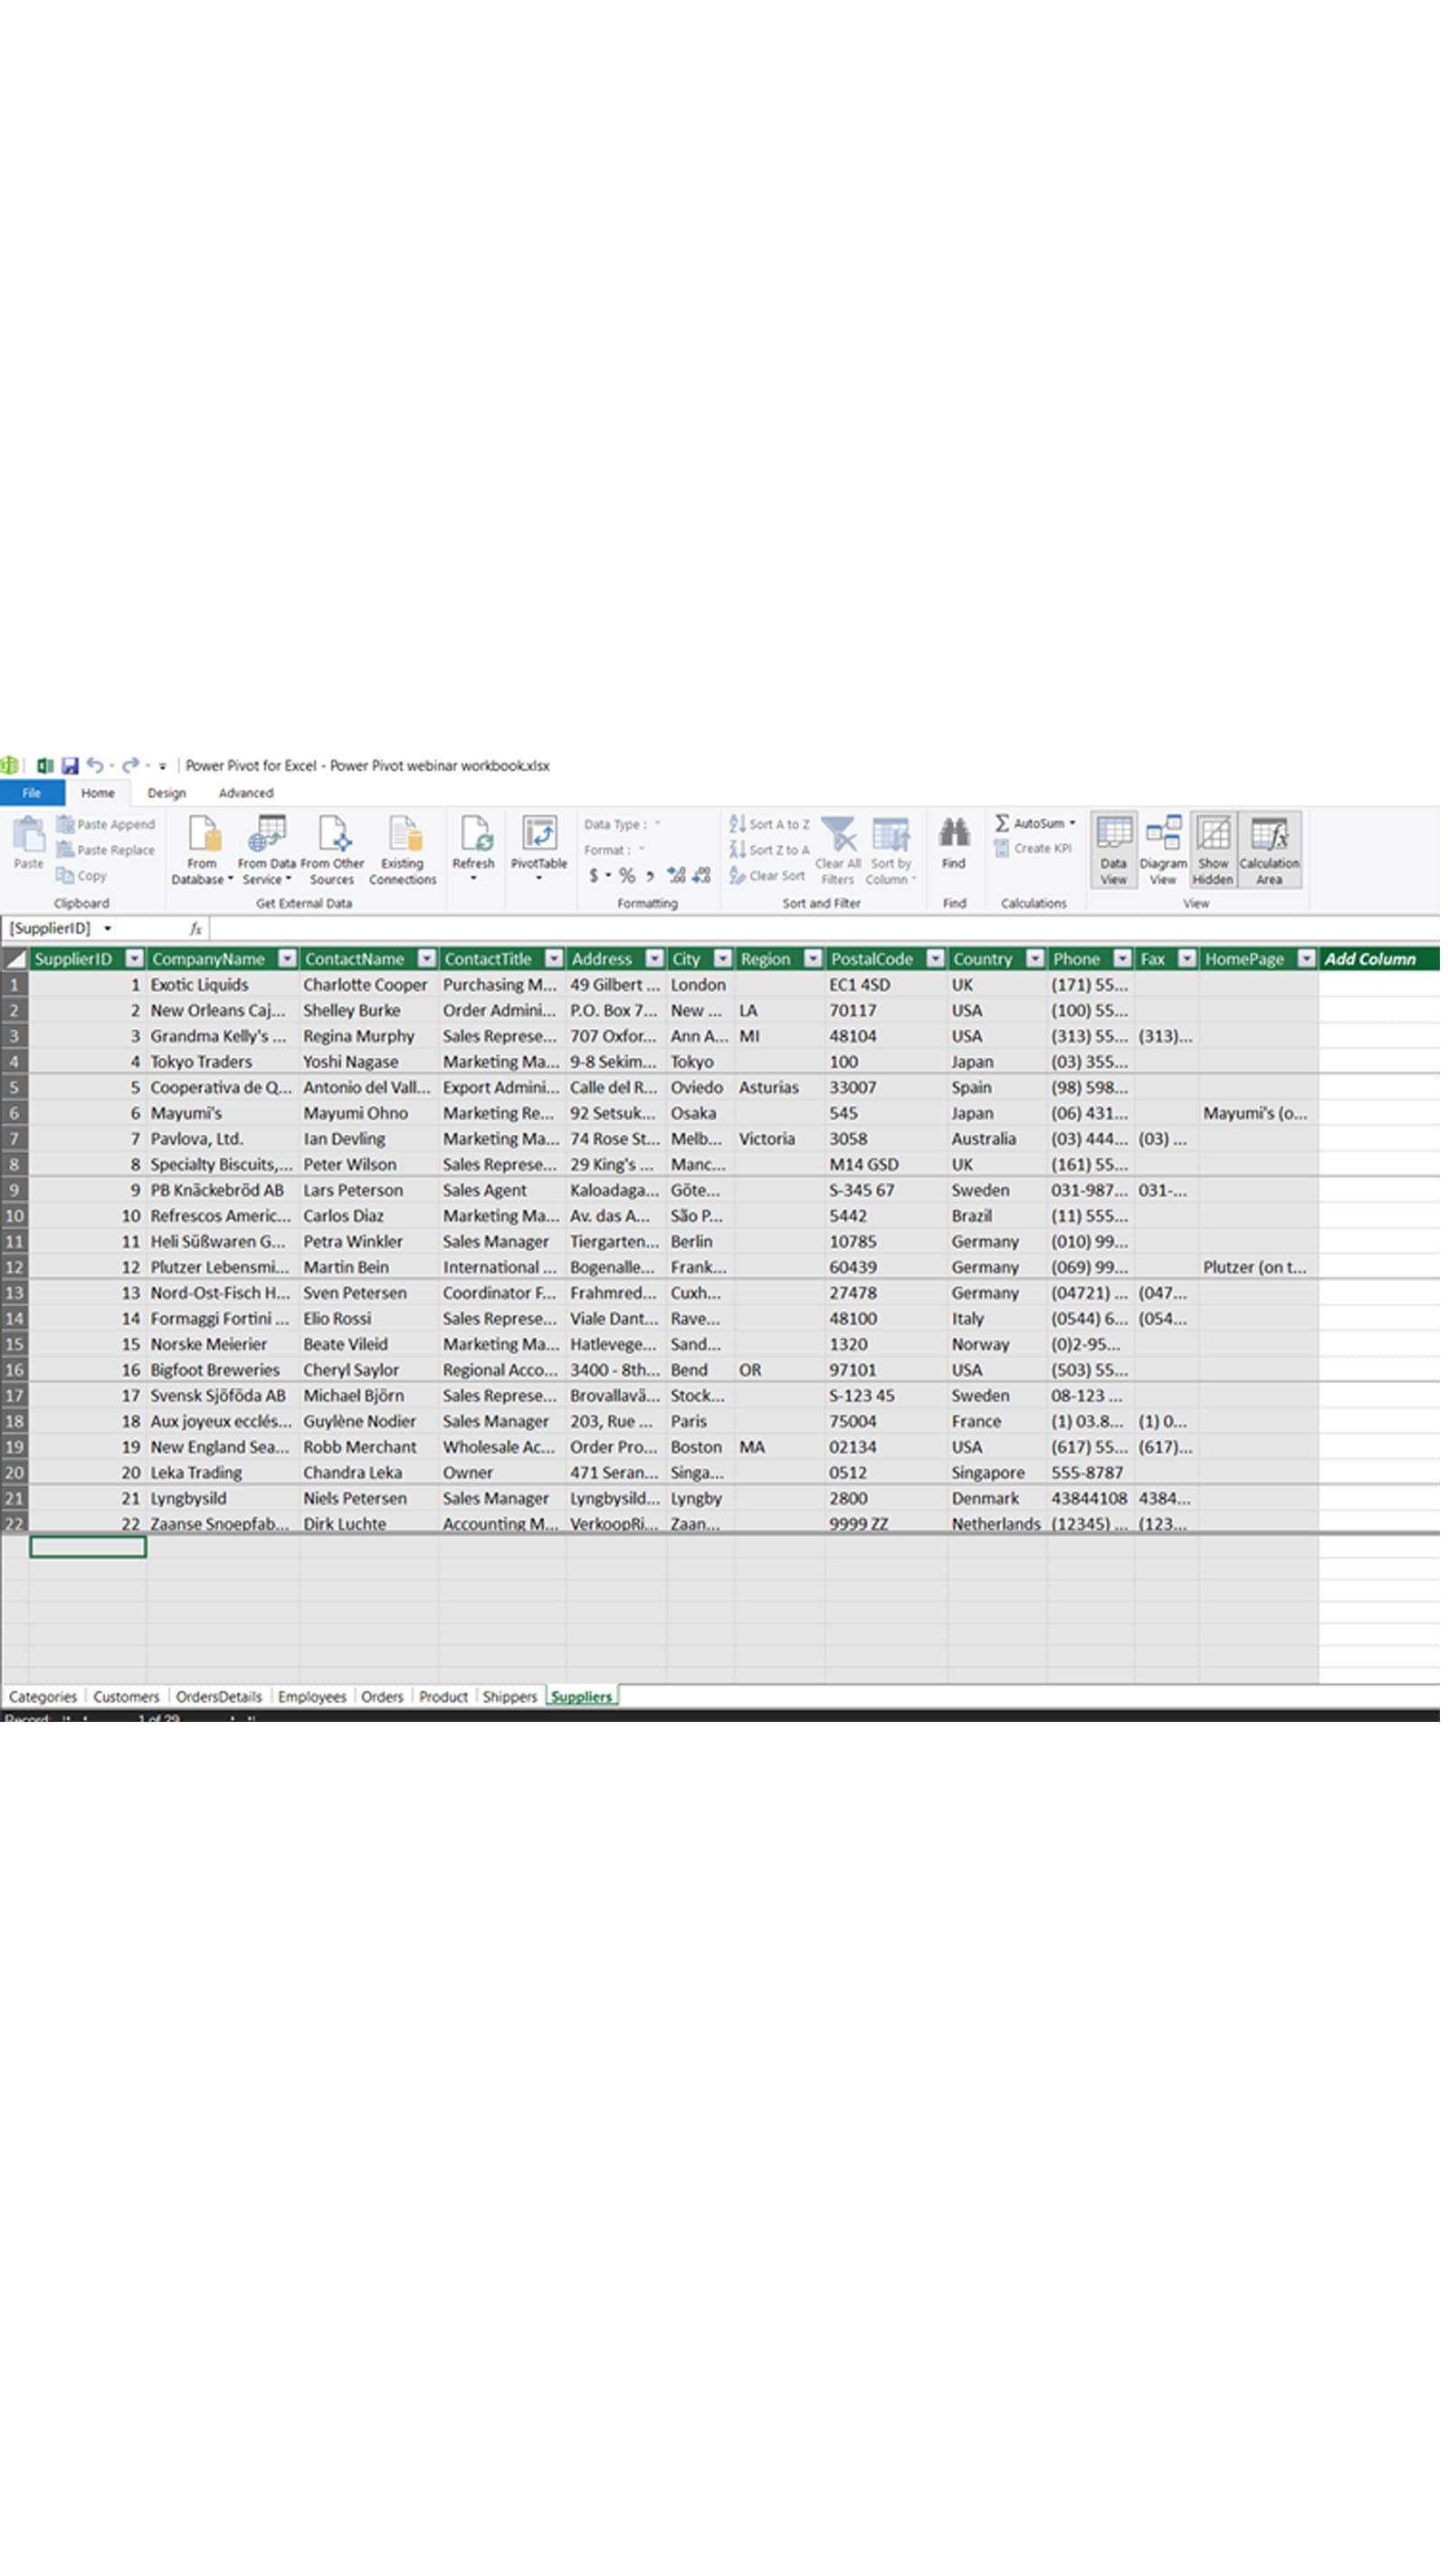1448x2576 pixels.
Task: Click the Refresh data icon
Action: [474, 834]
